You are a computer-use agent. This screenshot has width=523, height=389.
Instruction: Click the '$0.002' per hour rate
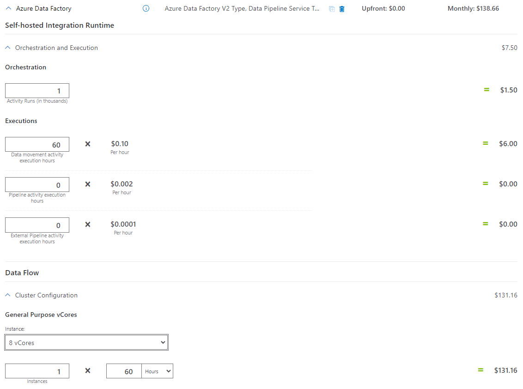click(x=122, y=184)
